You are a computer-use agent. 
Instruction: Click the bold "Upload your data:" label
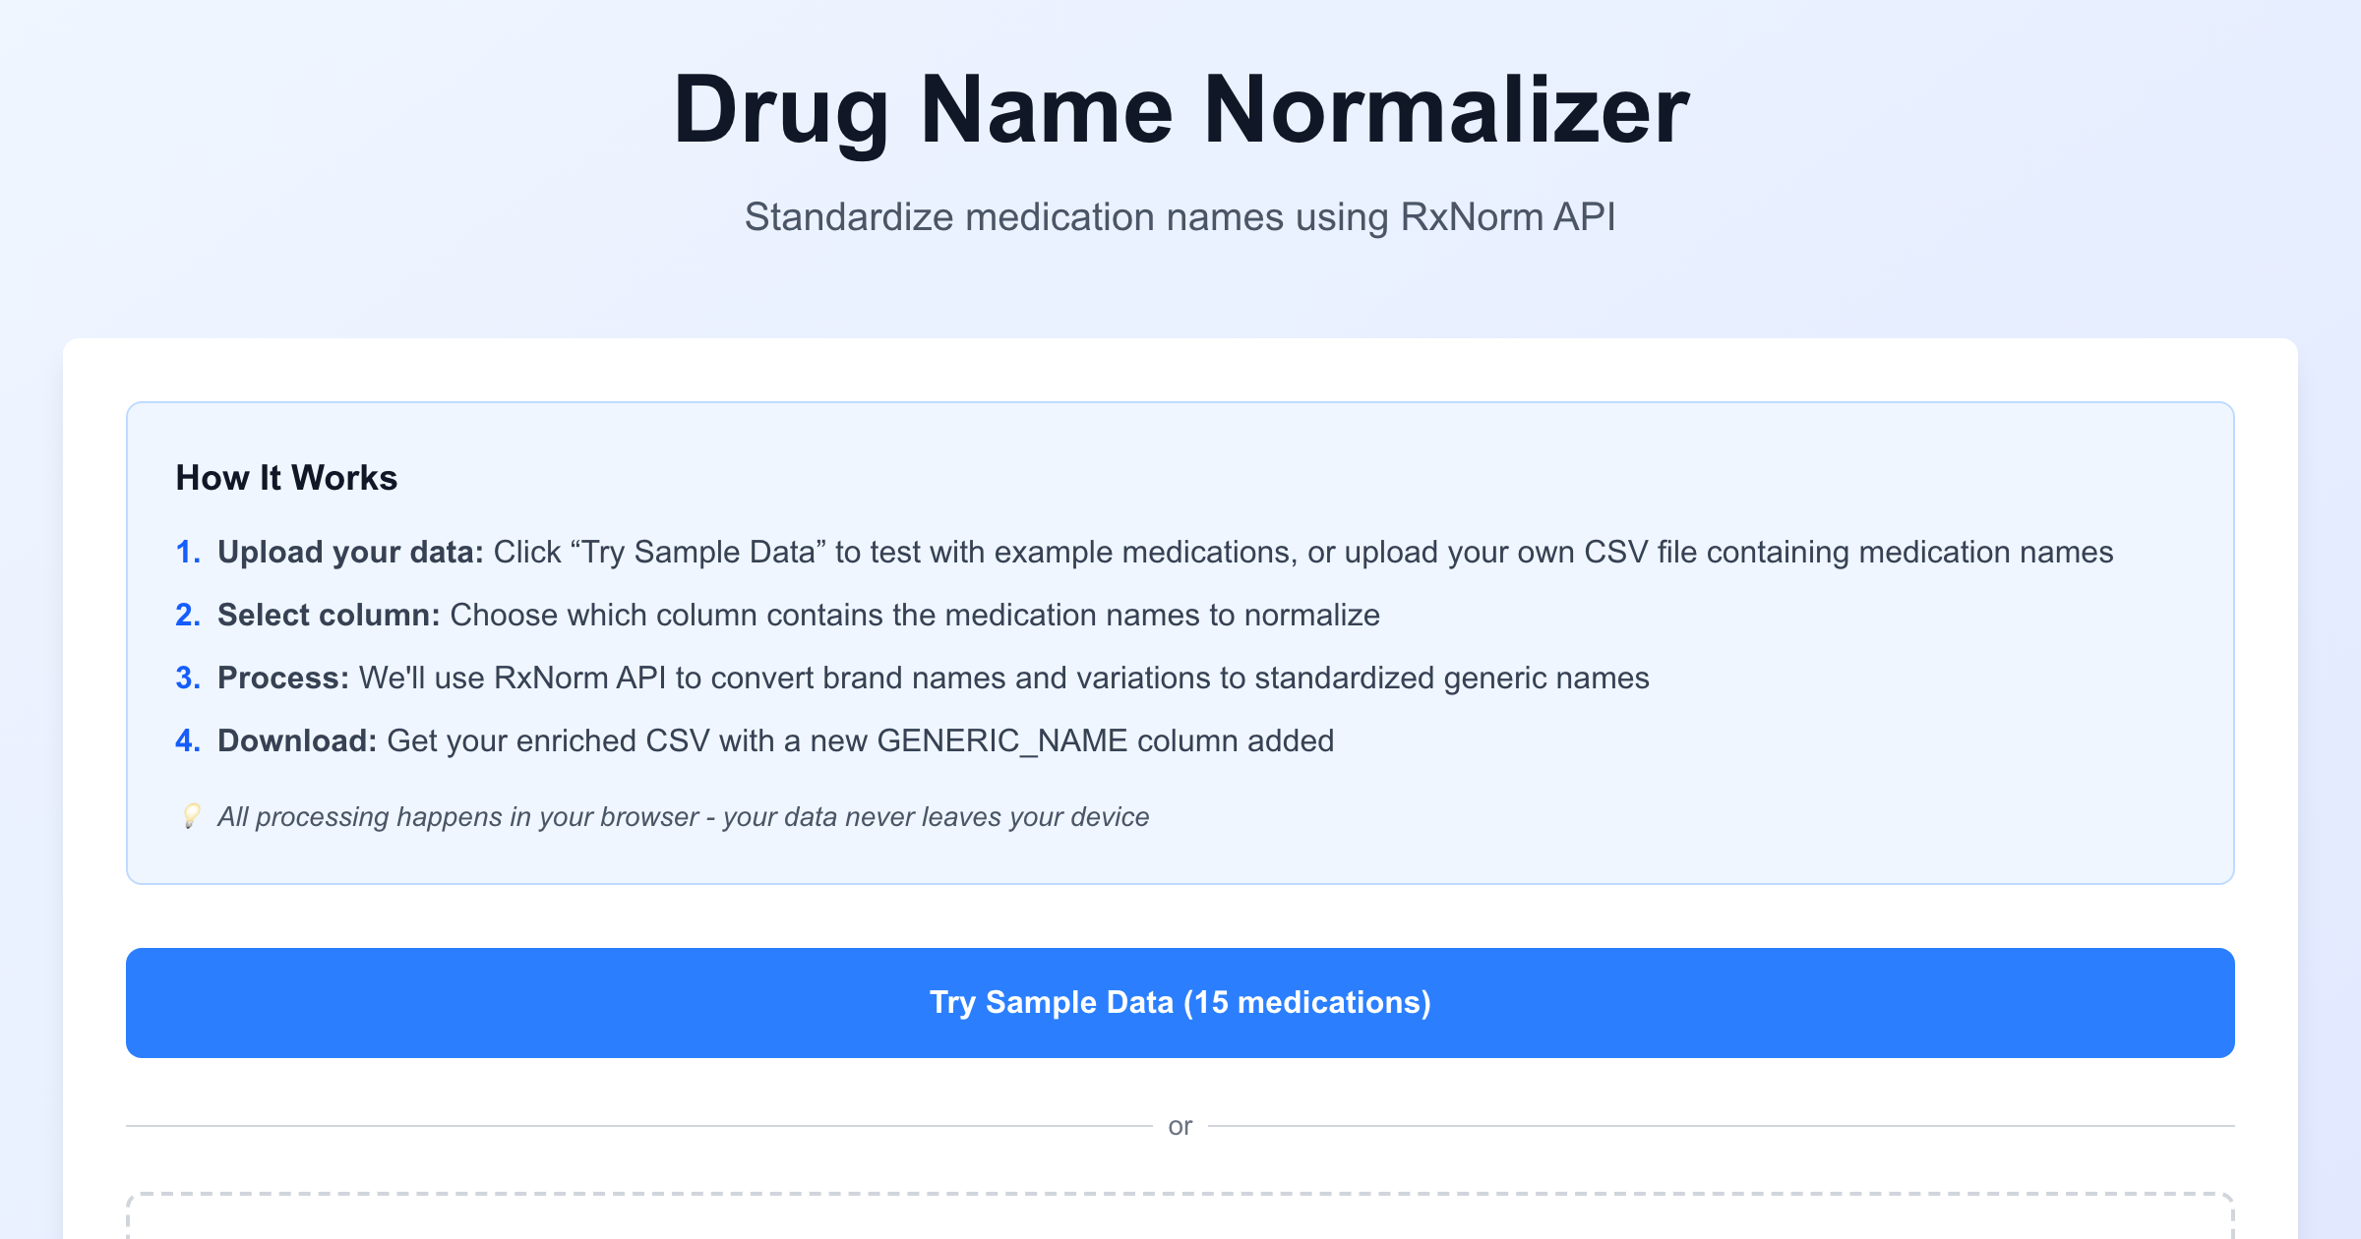coord(350,553)
